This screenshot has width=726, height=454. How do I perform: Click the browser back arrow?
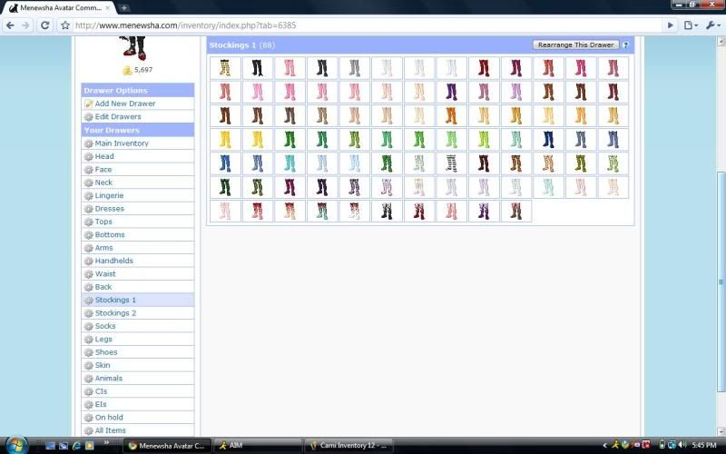(10, 25)
